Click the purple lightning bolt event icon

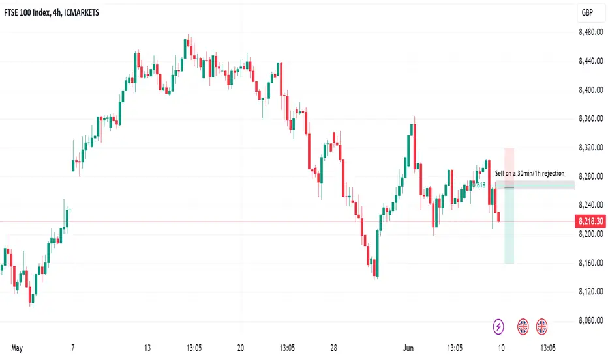pos(498,327)
